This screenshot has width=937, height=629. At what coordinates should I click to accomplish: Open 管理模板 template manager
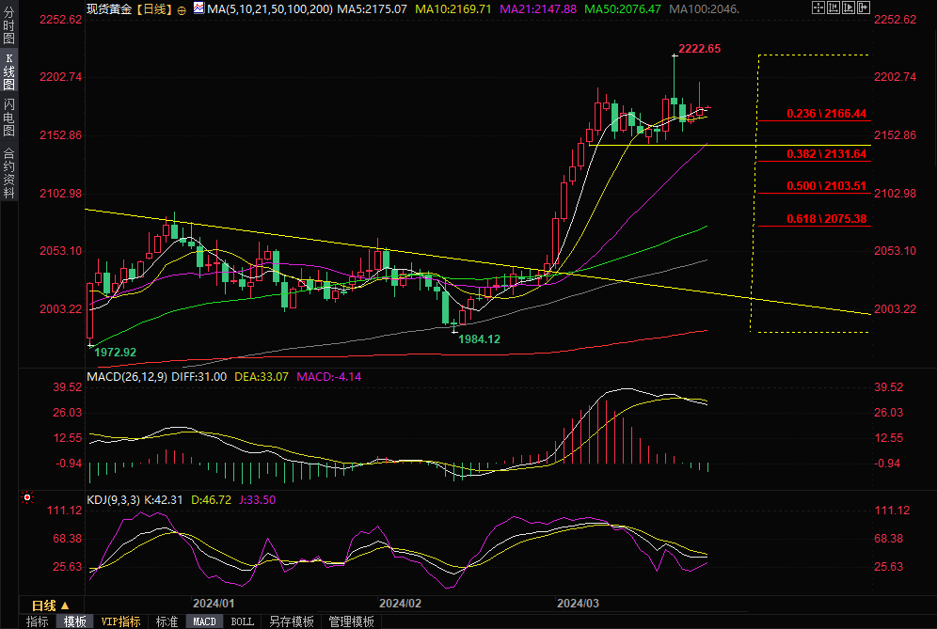[x=352, y=621]
